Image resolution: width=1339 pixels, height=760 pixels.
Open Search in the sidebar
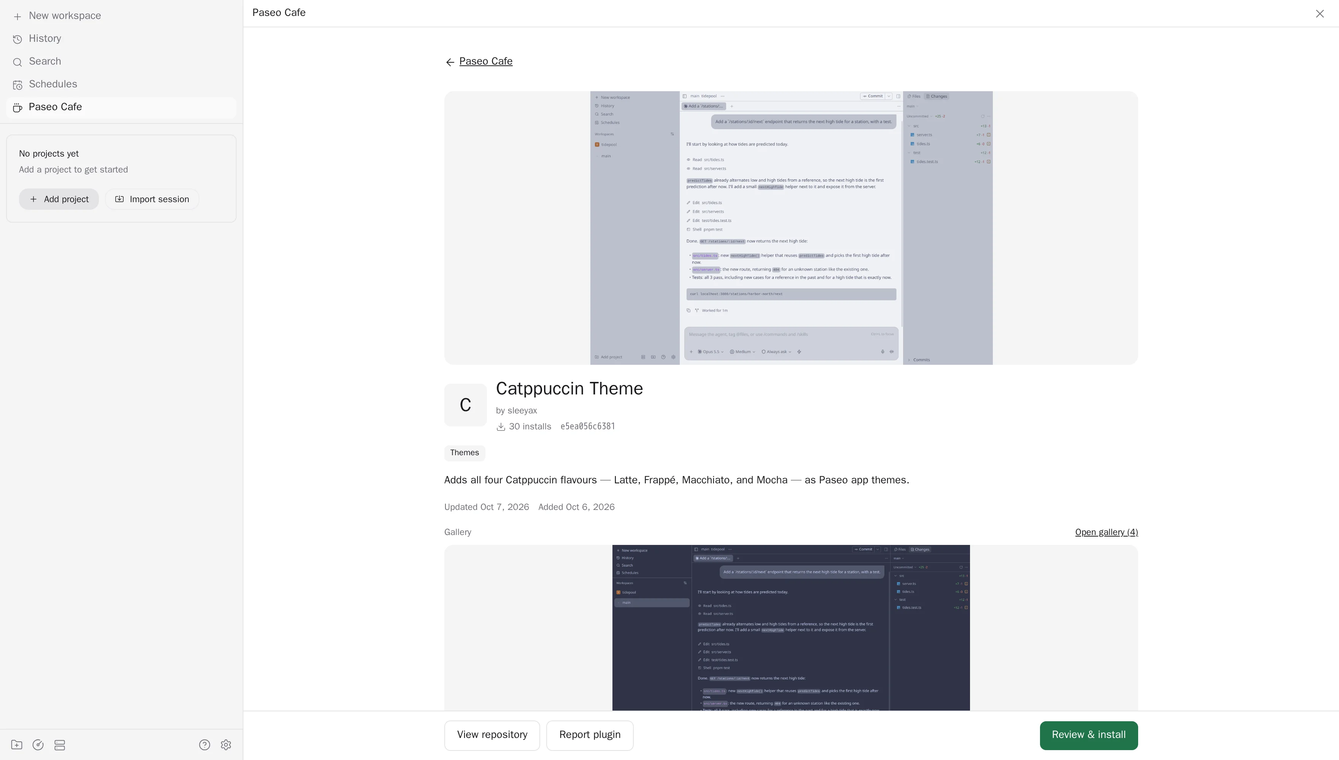tap(121, 62)
